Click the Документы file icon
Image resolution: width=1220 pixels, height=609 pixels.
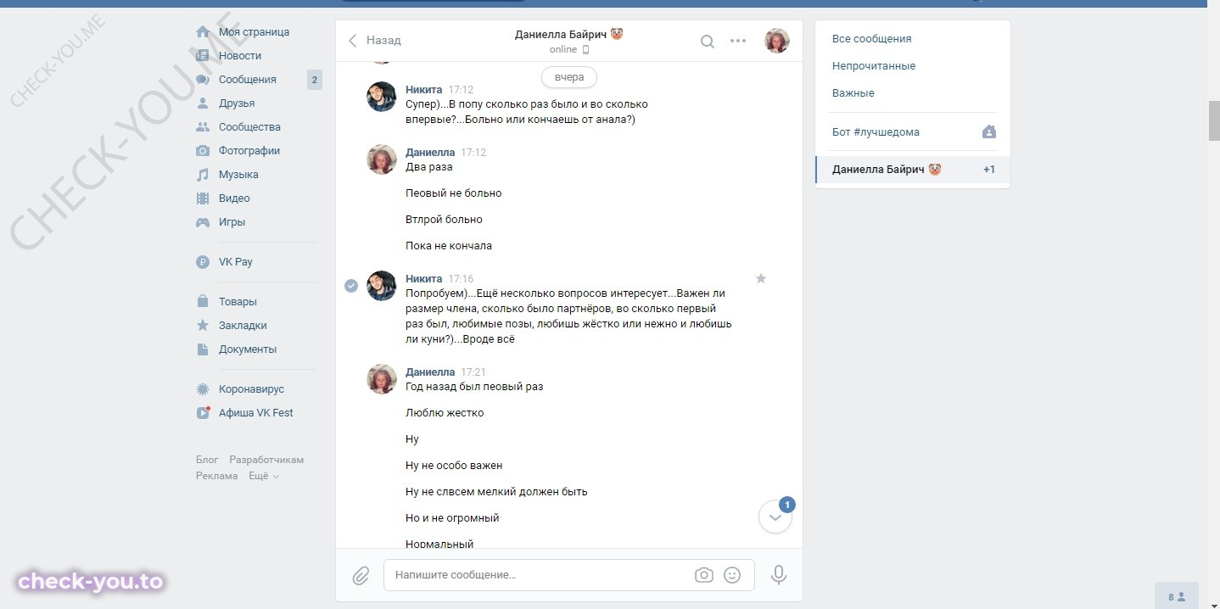pyautogui.click(x=203, y=349)
